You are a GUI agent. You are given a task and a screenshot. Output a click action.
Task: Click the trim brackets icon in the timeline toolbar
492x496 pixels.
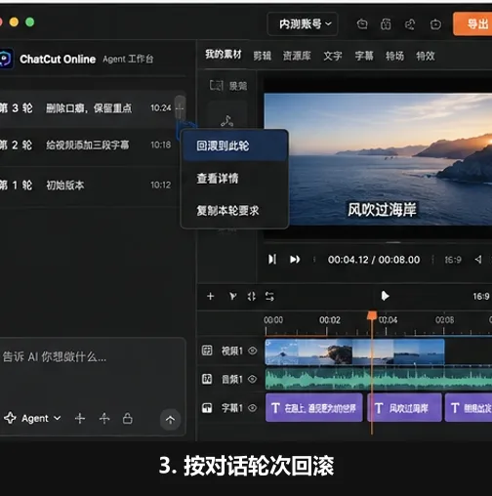point(251,296)
